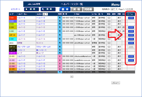Click furigana link カンリシャ
The height and width of the screenshot is (97, 142).
tap(40, 43)
